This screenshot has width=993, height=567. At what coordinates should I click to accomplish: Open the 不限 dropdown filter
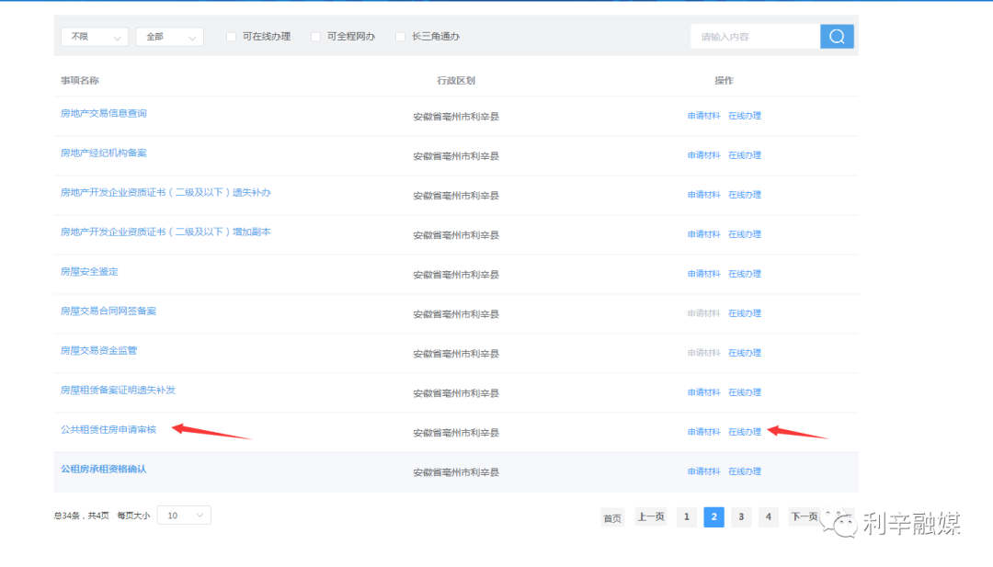pyautogui.click(x=94, y=37)
